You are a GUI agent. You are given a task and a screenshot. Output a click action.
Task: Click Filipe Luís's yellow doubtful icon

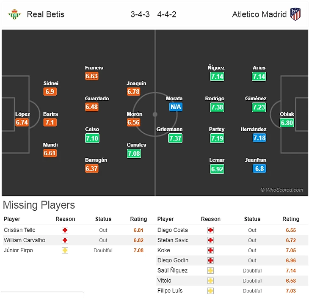210,291
